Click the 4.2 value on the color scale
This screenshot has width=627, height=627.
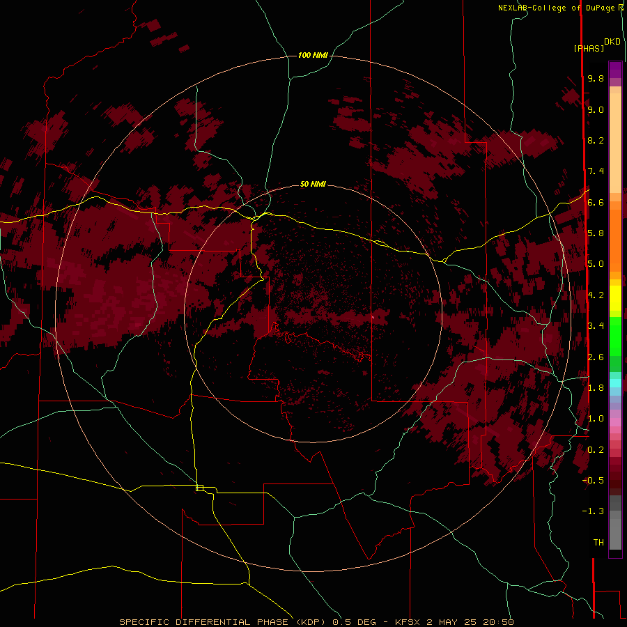596,295
